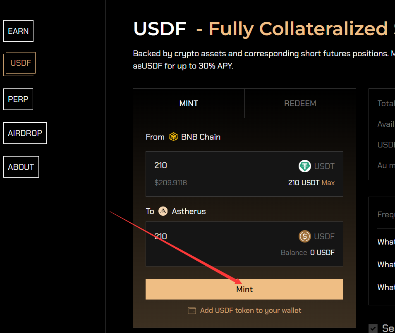Viewport: 395px width, 333px height.
Task: Open the EARN menu item
Action: tap(18, 31)
